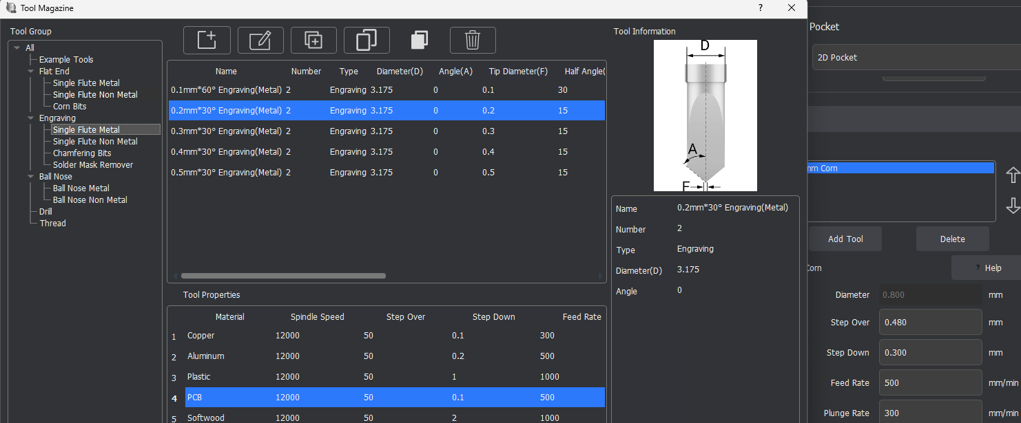Select the 0.3mm*30° Engraving(Metal) row
Viewport: 1021px width, 423px height.
386,131
